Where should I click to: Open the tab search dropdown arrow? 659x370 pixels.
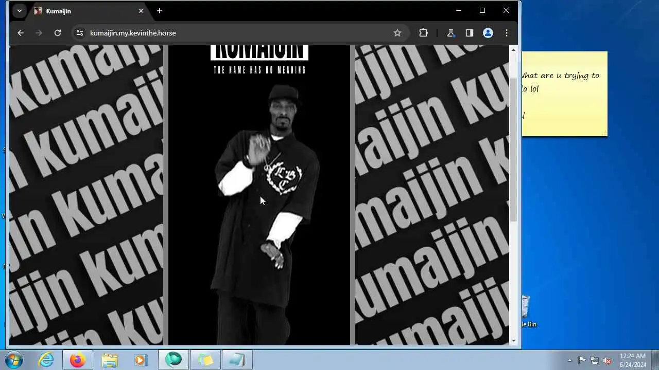[20, 11]
